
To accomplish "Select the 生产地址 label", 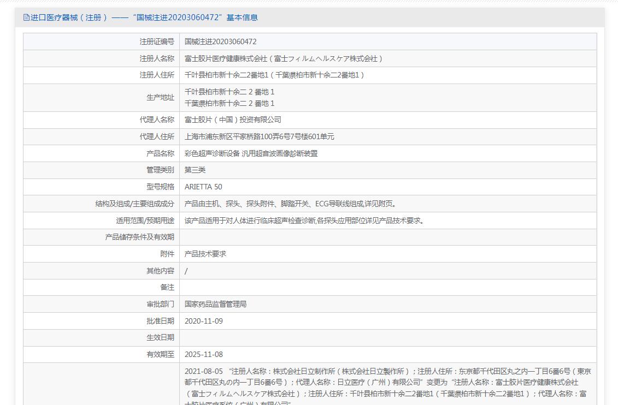I will (x=161, y=97).
